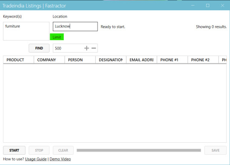This screenshot has width=230, height=165.
Task: Click the PERSON column header
Action: pyautogui.click(x=80, y=60)
